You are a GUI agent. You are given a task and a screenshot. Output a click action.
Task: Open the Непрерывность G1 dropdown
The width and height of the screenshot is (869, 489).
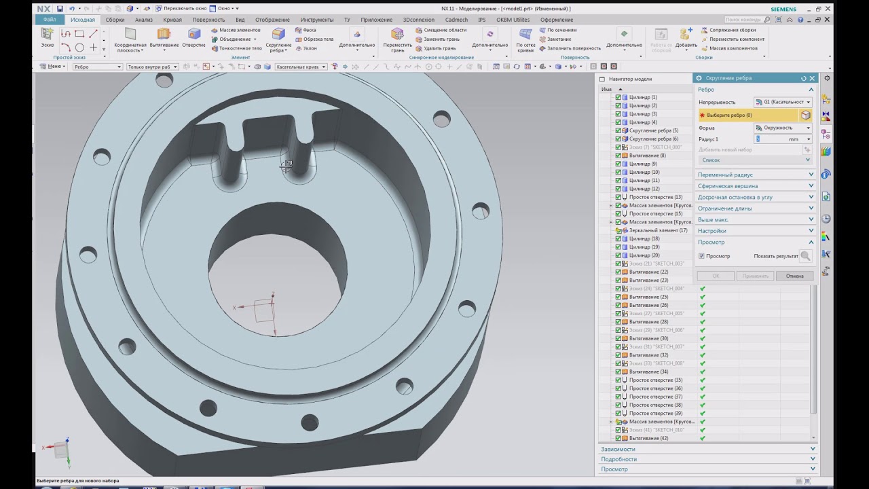coord(783,102)
